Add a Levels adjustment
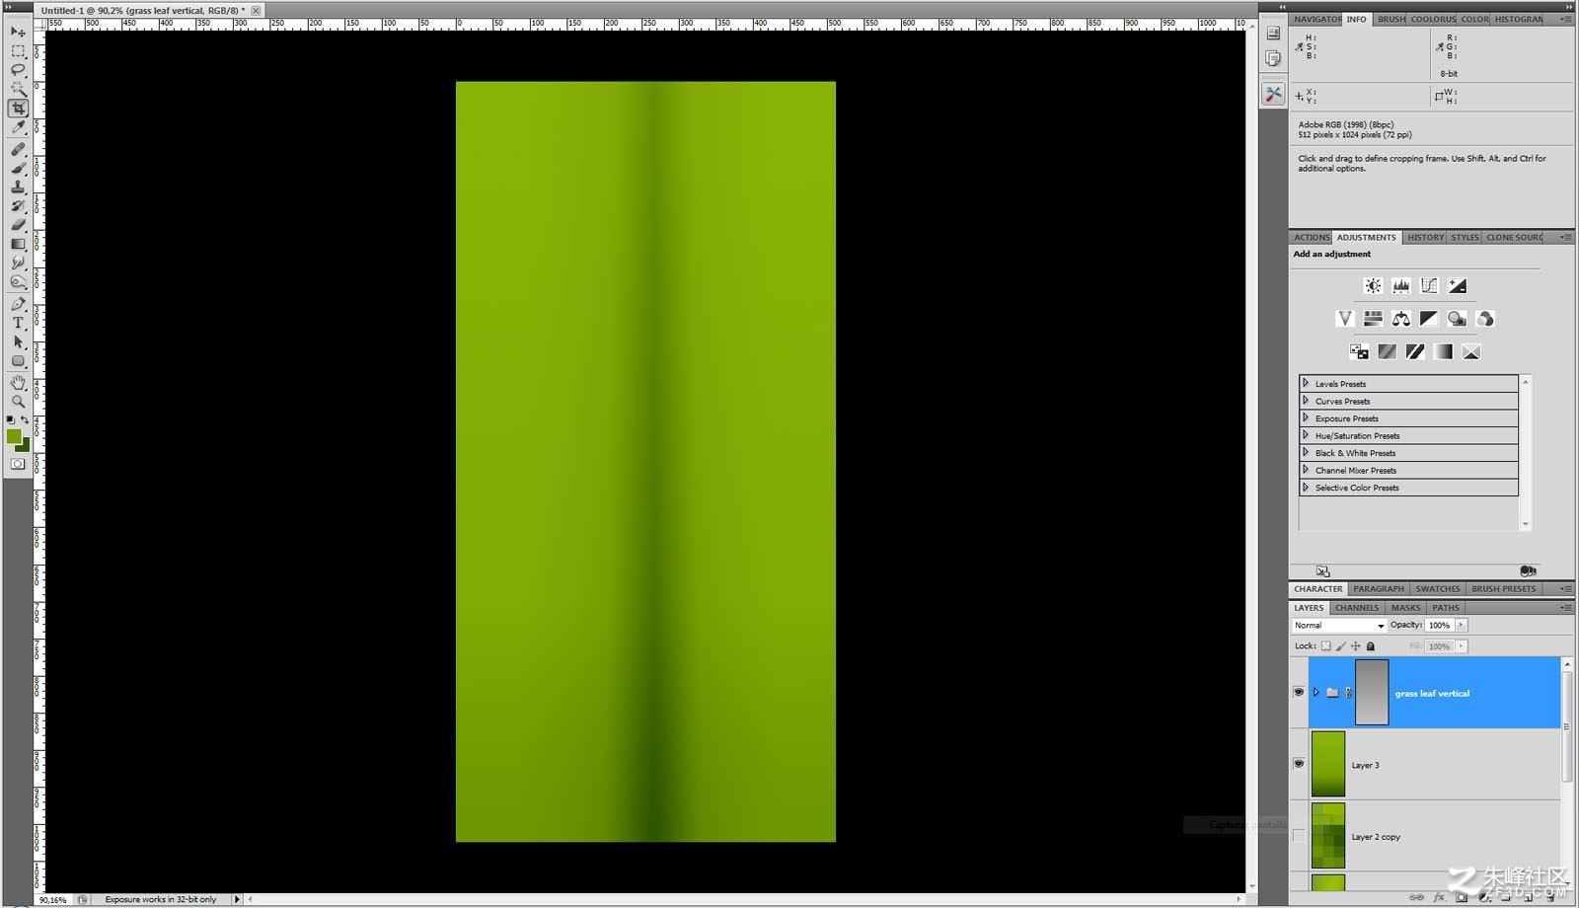 [x=1400, y=285]
